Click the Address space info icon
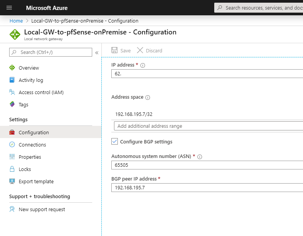Screen dimensions: 303x236 coord(148,97)
